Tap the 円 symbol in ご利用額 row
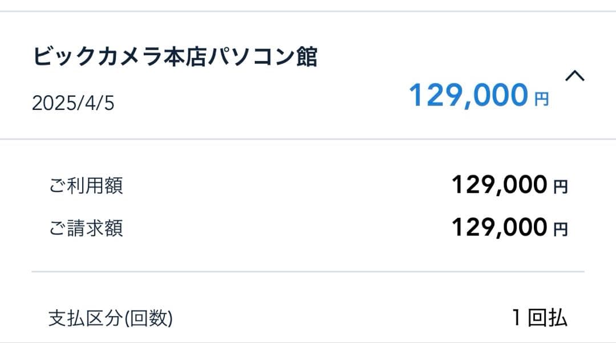Viewport: 616px width, 343px height. tap(561, 187)
